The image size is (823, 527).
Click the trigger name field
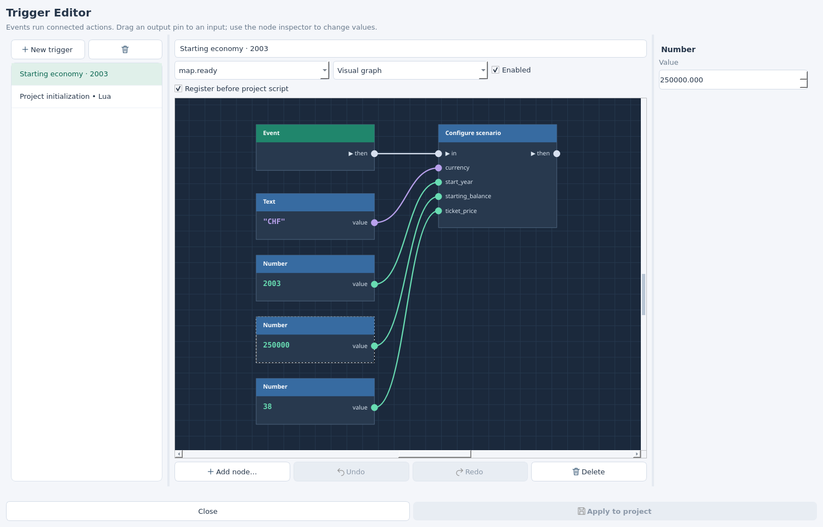tap(410, 49)
